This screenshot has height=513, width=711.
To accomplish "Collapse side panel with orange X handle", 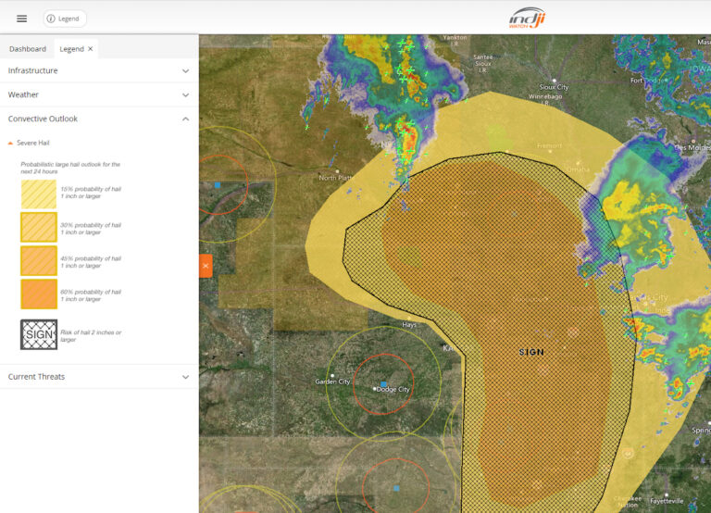I will [x=206, y=266].
